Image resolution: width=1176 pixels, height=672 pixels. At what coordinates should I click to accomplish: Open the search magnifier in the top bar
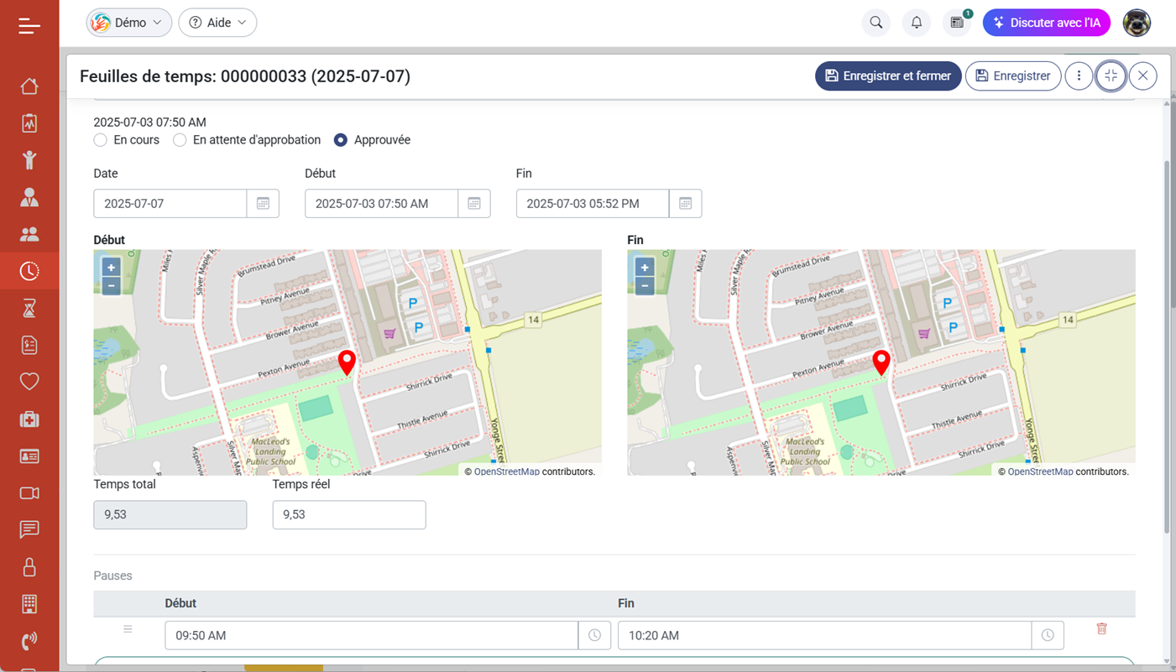[x=876, y=23]
